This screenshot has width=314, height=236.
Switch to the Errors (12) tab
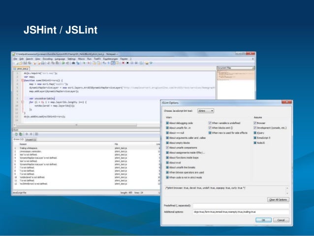click(x=19, y=139)
